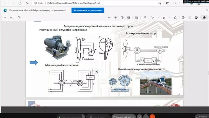This screenshot has width=209, height=118.
Task: Open microphone options arrow in meeting bar
Action: tap(83, 117)
